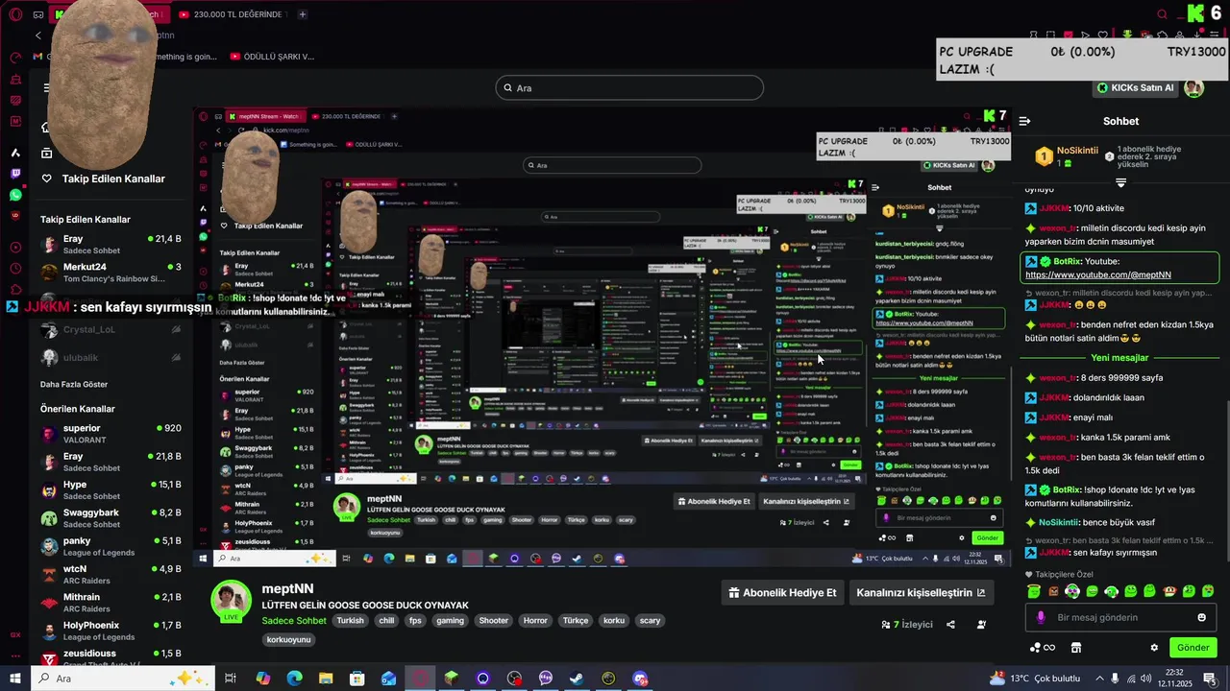Screen dimensions: 1230x691
Task: Collapse the chat panel with Sohbet arrow icon
Action: (1024, 121)
